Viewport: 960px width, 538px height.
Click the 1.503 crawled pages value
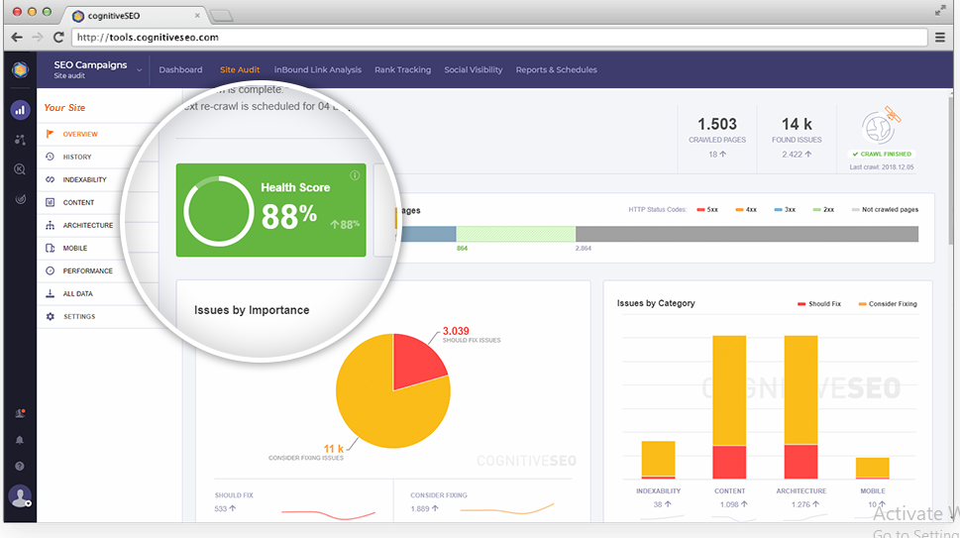717,124
